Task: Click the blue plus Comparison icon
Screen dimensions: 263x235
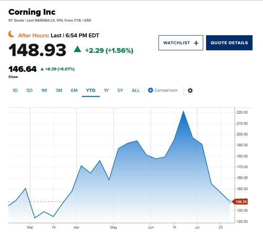Action: tap(150, 90)
